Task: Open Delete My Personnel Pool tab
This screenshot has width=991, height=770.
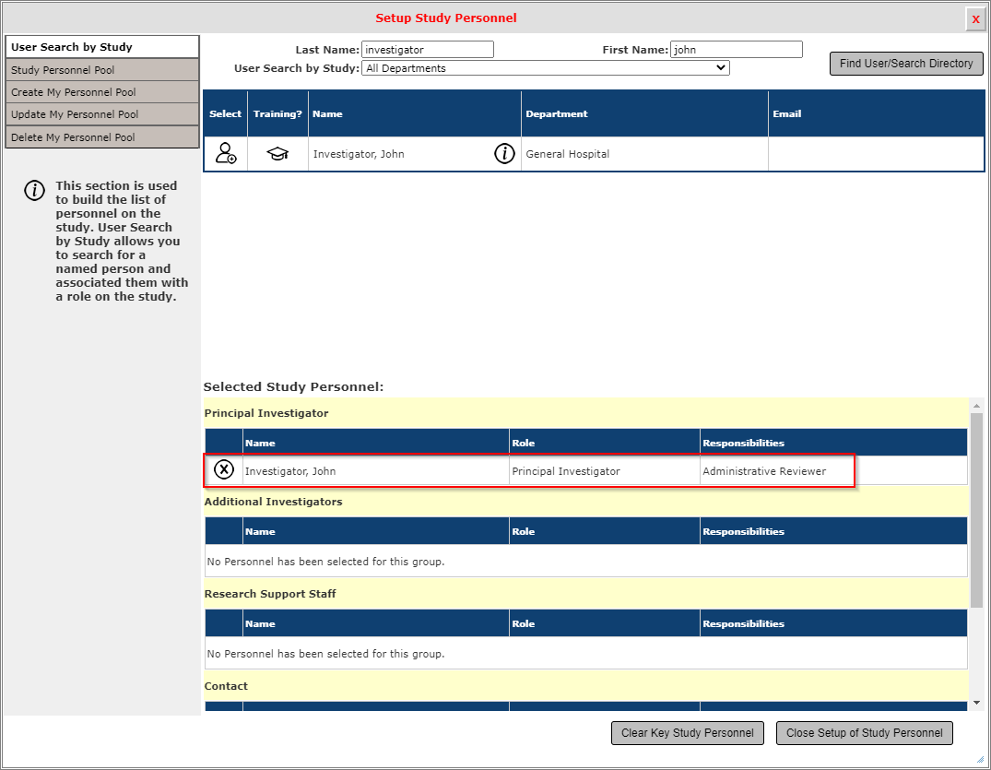Action: pos(102,137)
